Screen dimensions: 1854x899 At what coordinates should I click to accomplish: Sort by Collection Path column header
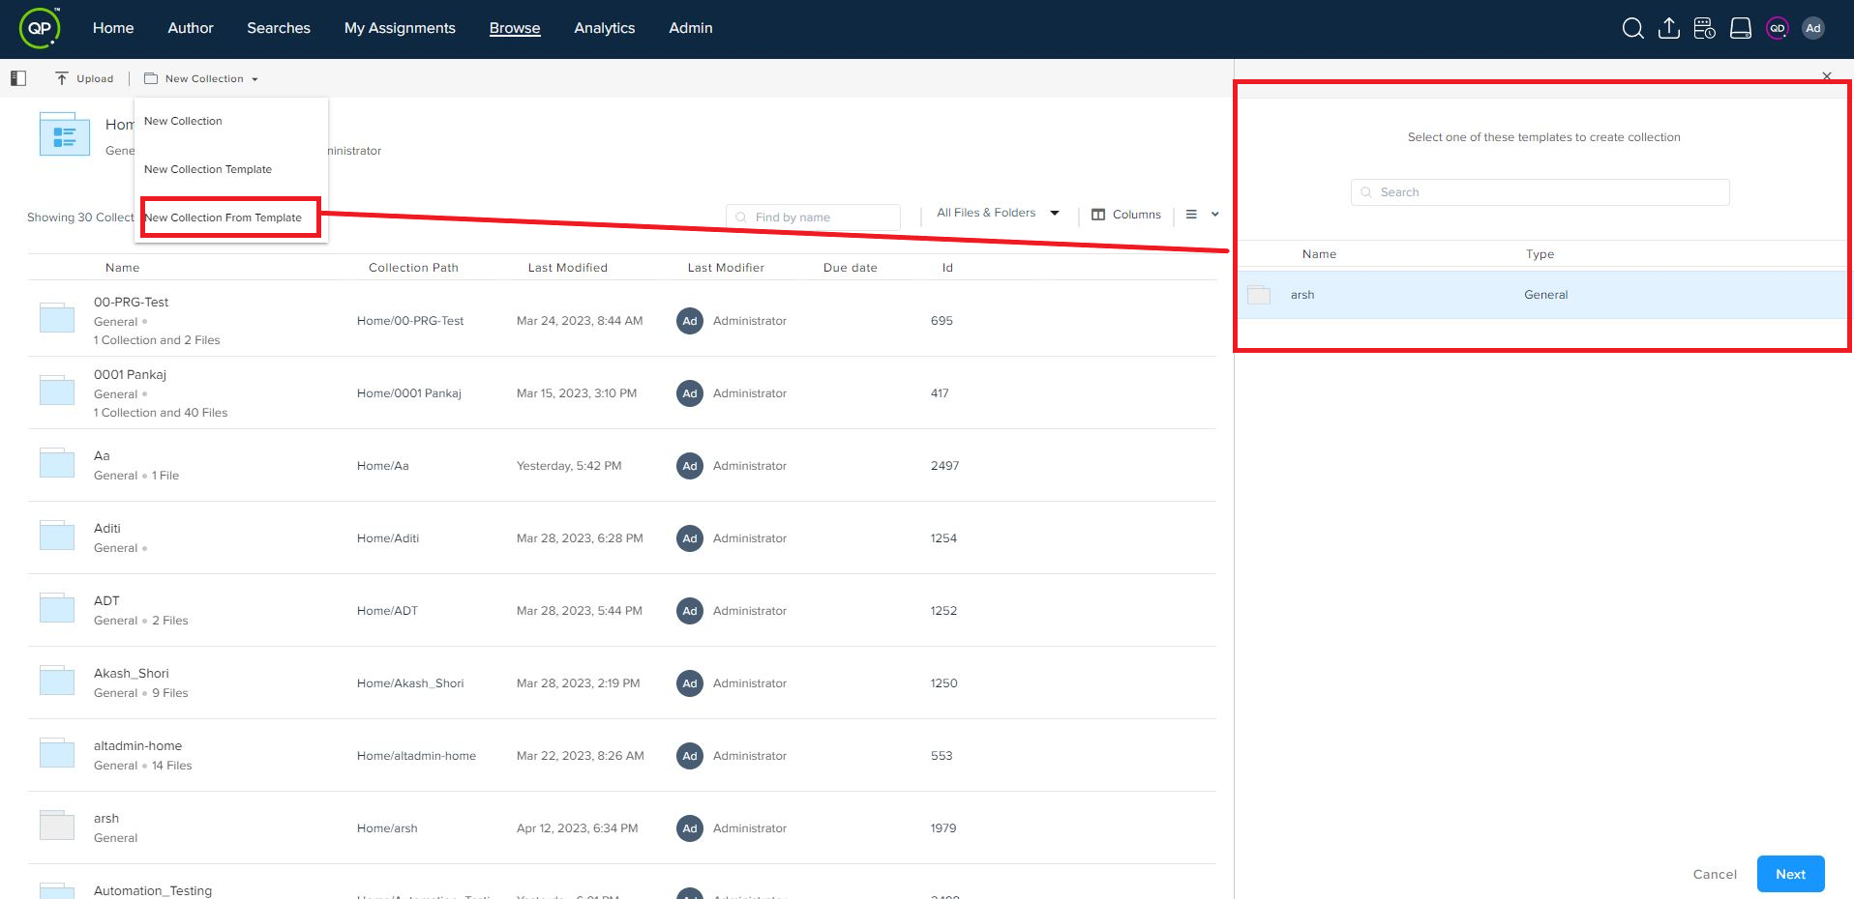(413, 268)
